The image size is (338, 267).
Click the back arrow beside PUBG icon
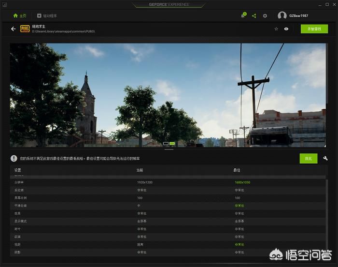click(x=14, y=29)
